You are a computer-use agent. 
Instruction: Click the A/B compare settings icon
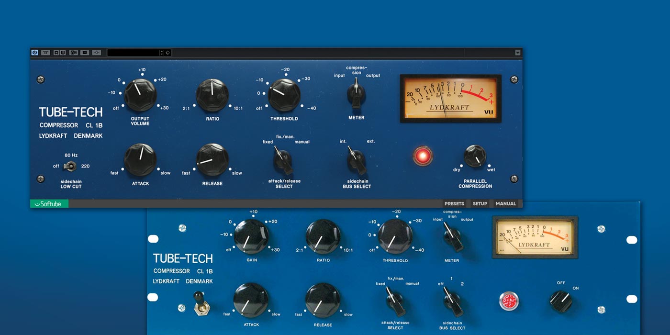point(74,53)
